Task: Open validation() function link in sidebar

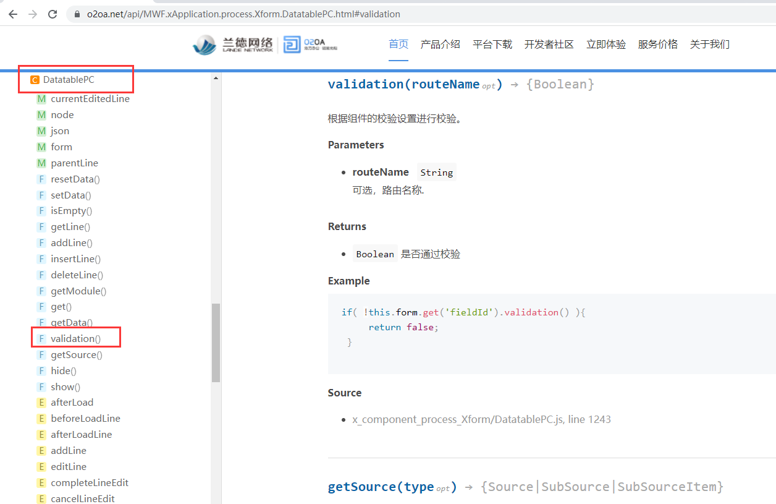Action: (76, 339)
